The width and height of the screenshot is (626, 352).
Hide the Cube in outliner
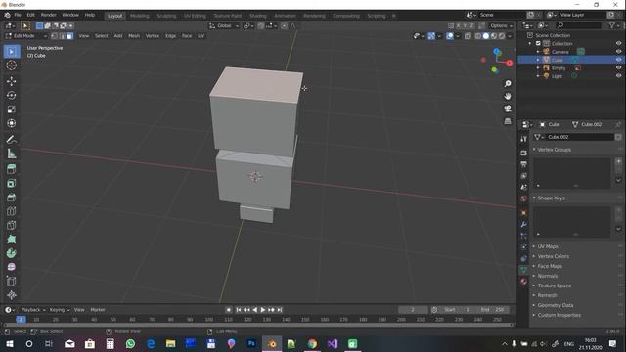[618, 60]
